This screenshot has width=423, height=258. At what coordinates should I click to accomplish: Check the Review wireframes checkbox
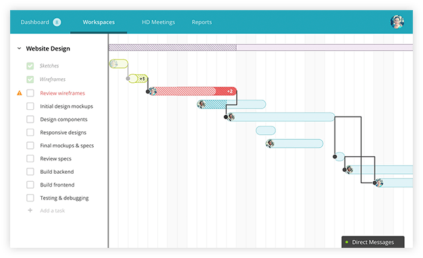(x=30, y=93)
